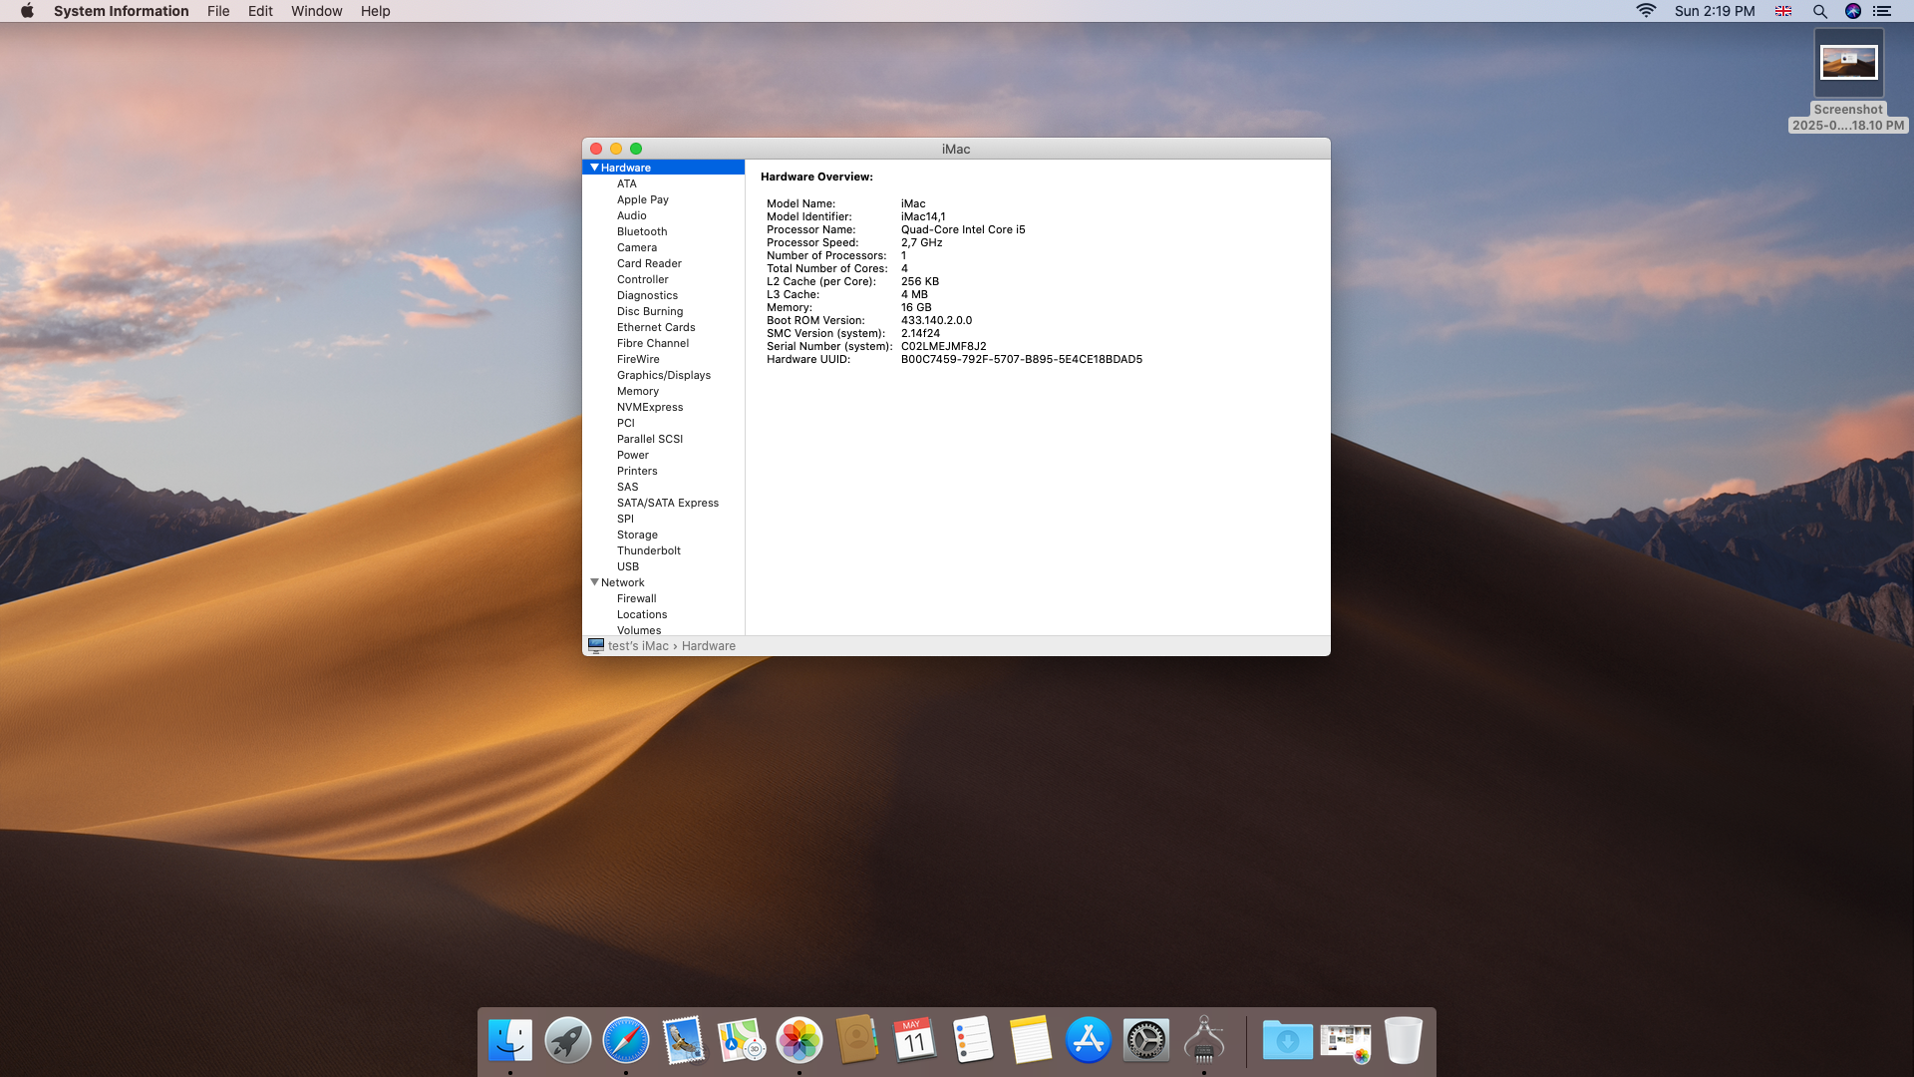Open the File menu
1914x1077 pixels.
[x=218, y=11]
